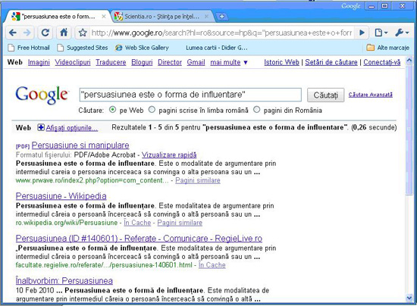Click scrollbar up arrow
Screen dimensions: 417x306
click(x=409, y=61)
